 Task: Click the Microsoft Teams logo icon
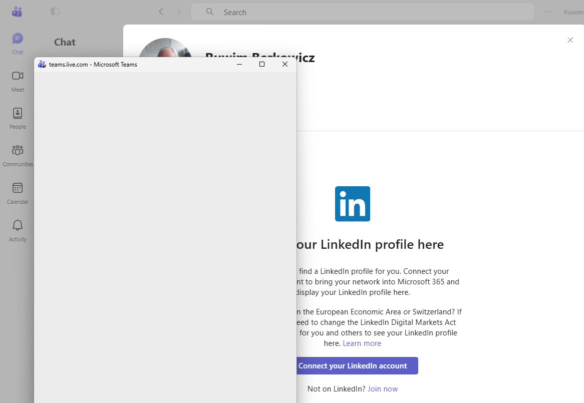coord(17,12)
